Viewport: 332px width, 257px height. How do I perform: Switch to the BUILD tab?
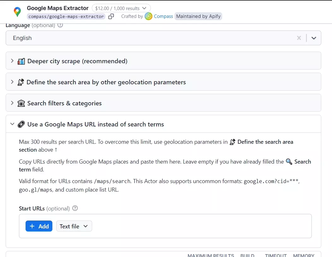click(x=247, y=255)
